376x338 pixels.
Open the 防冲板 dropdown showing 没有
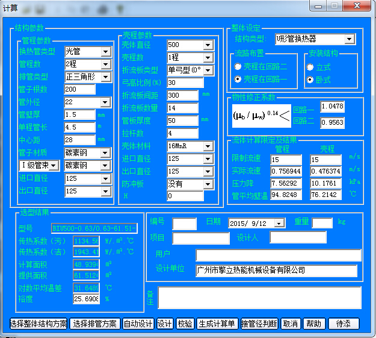pyautogui.click(x=208, y=184)
